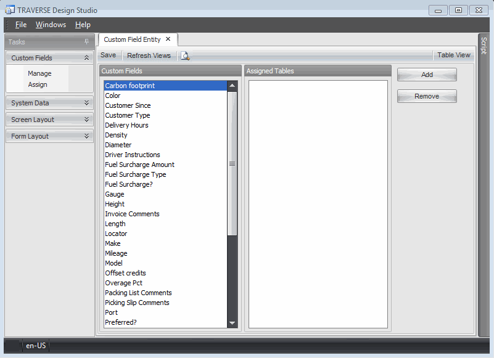Click the TRAVERSE Design Studio app icon
Screen dimensions: 494x358
coord(10,10)
